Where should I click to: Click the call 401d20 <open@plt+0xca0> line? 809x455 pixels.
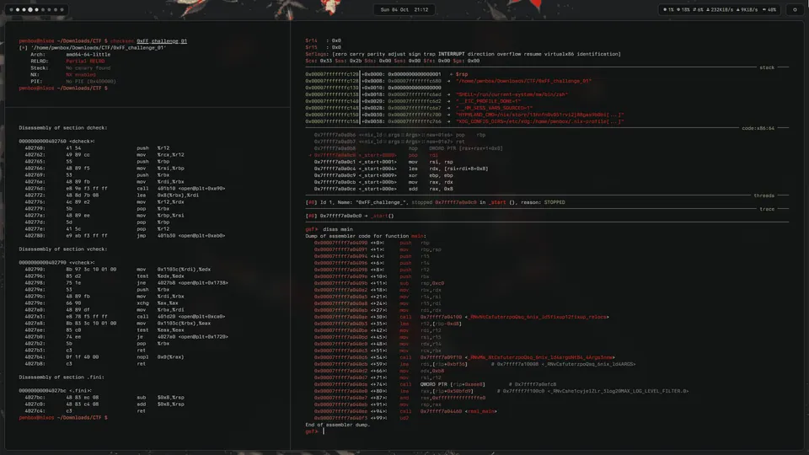pos(125,316)
